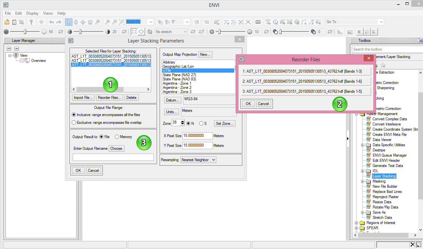Click the Zoom Out magnifier icon

115,22
